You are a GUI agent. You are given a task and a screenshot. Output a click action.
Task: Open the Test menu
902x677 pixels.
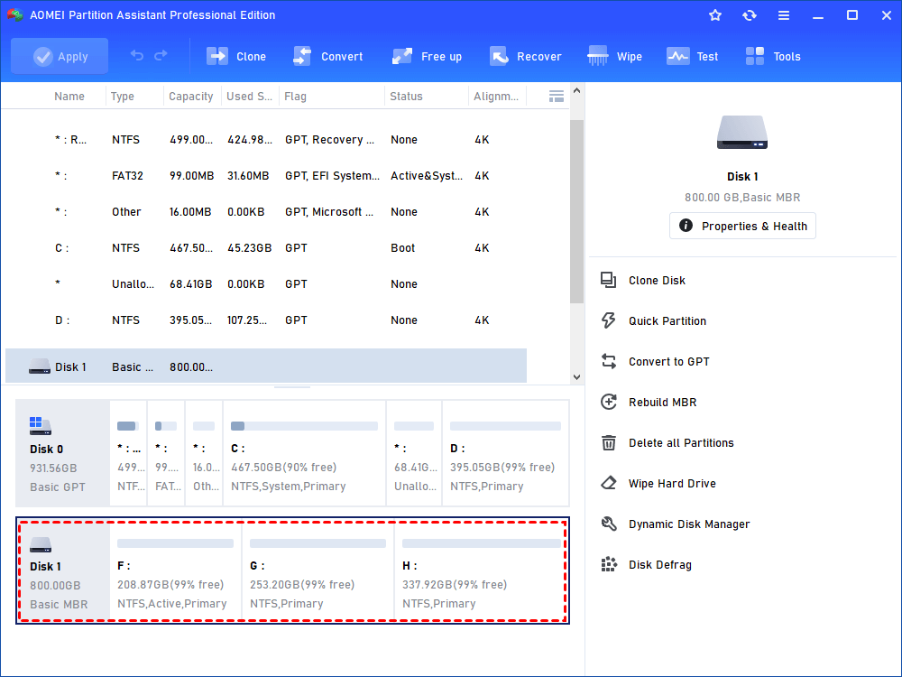(692, 56)
